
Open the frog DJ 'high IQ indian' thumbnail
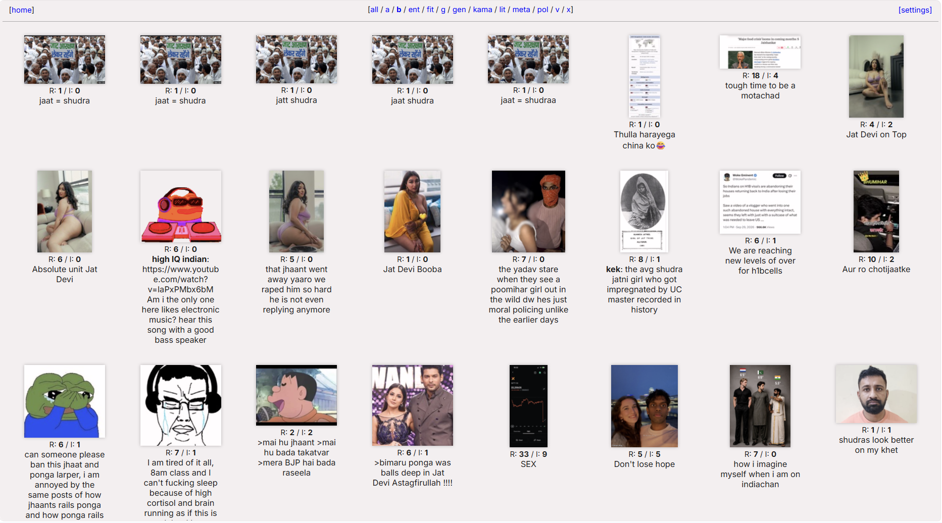(x=180, y=206)
